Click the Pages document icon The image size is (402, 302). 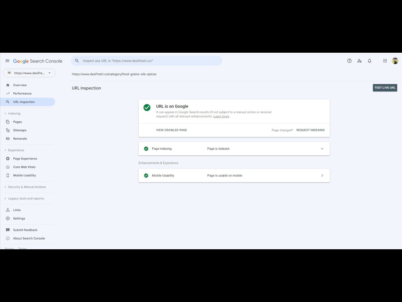pos(8,122)
